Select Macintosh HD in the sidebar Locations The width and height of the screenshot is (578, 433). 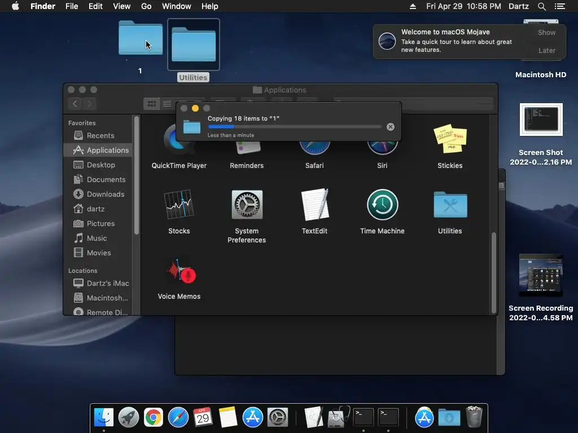(x=98, y=298)
